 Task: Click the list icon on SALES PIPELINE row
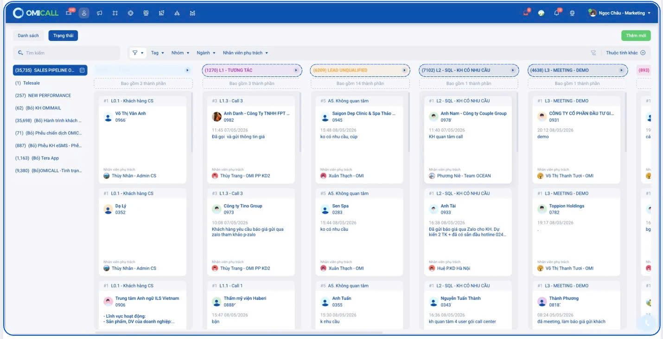82,70
